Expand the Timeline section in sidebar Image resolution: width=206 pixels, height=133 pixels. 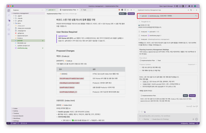click(x=17, y=113)
